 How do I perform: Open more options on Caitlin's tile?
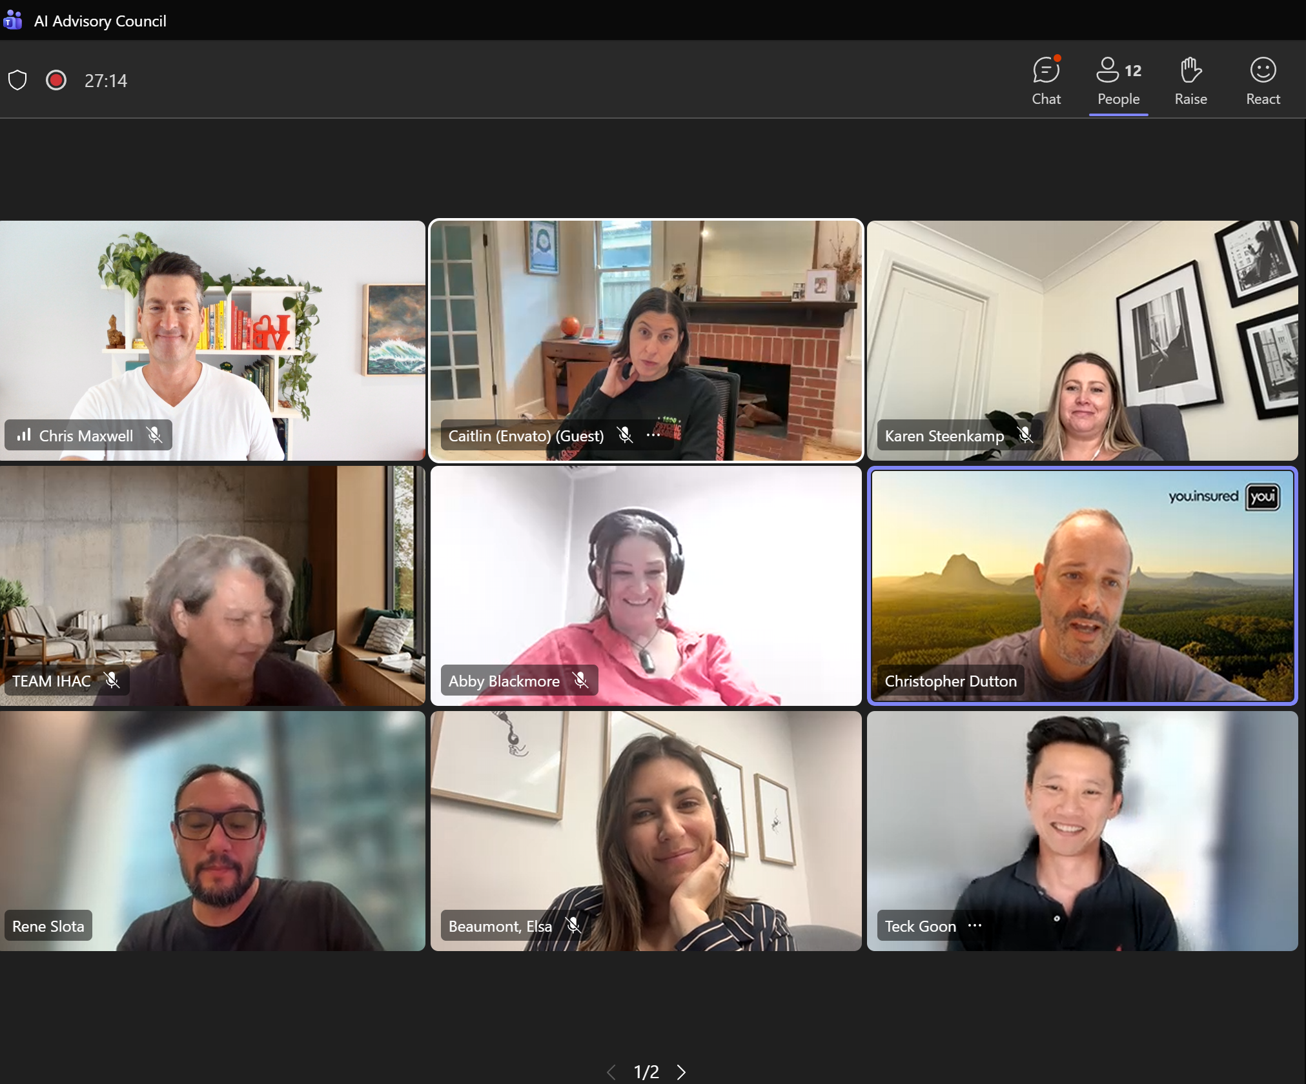point(653,436)
